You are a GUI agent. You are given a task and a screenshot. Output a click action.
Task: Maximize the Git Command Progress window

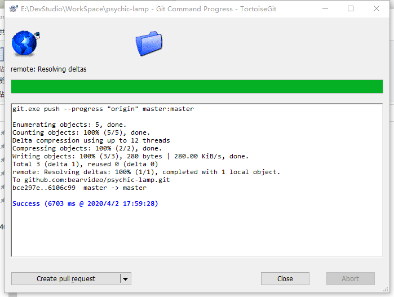click(x=351, y=8)
